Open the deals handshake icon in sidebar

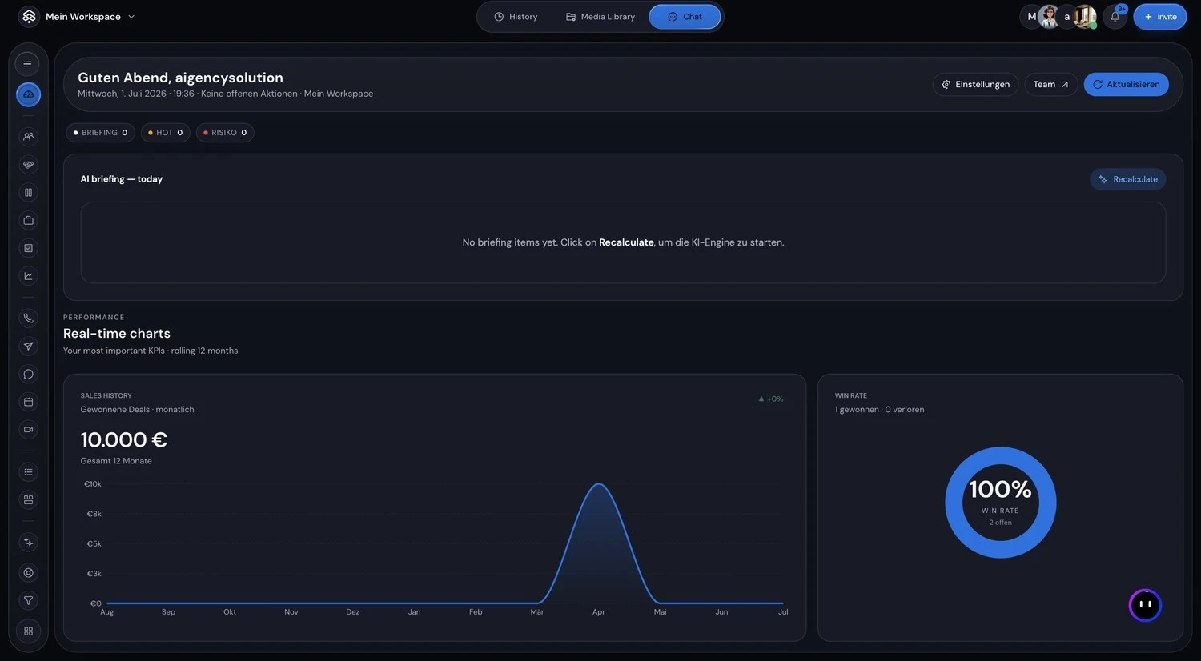28,165
